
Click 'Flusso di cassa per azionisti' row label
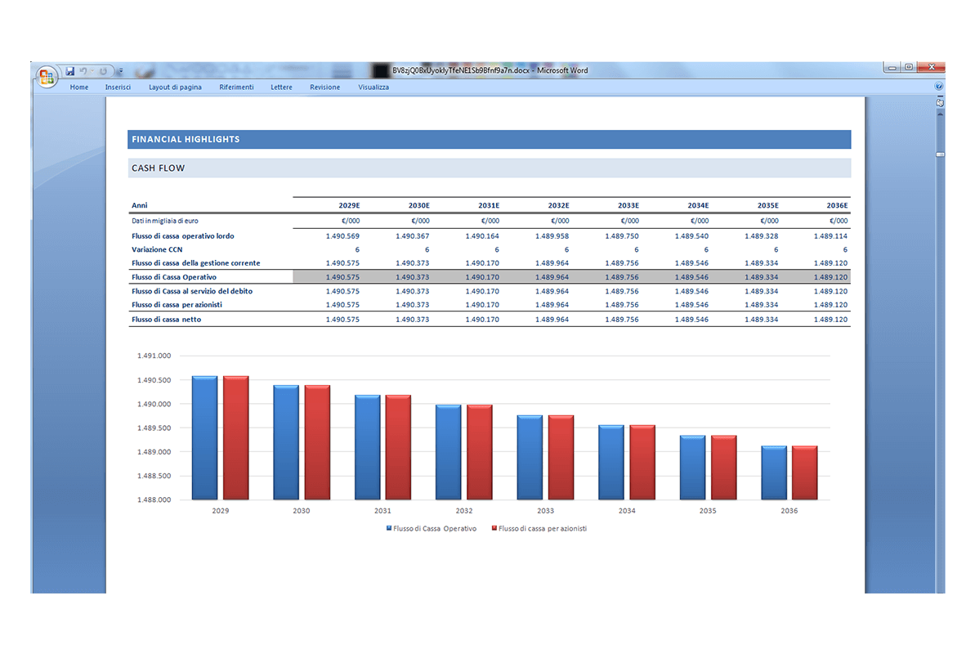177,305
